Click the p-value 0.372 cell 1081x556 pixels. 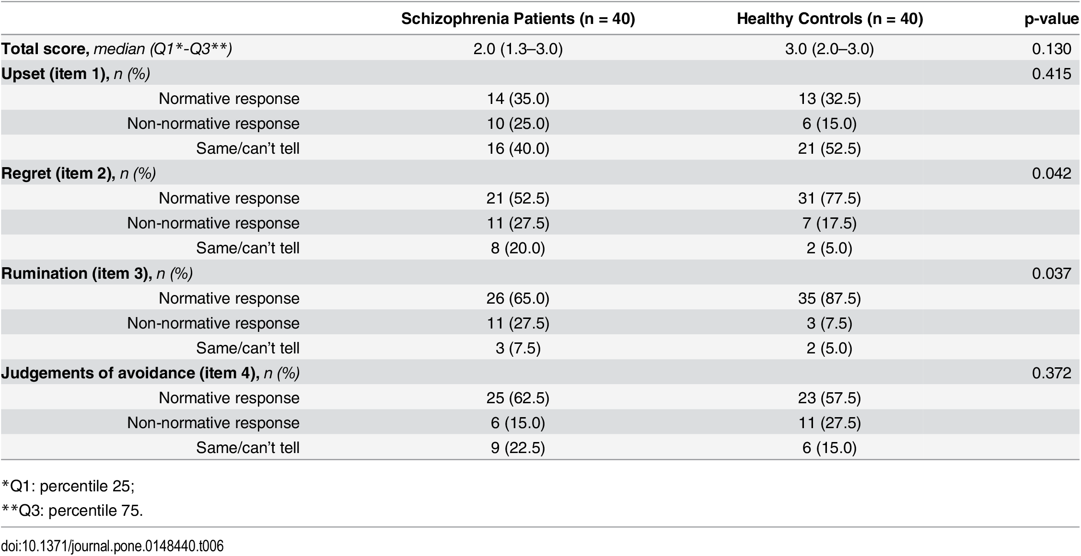pos(1051,373)
